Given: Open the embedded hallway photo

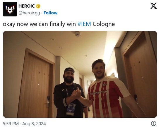Looking at the screenshot, I should click(x=80, y=74).
